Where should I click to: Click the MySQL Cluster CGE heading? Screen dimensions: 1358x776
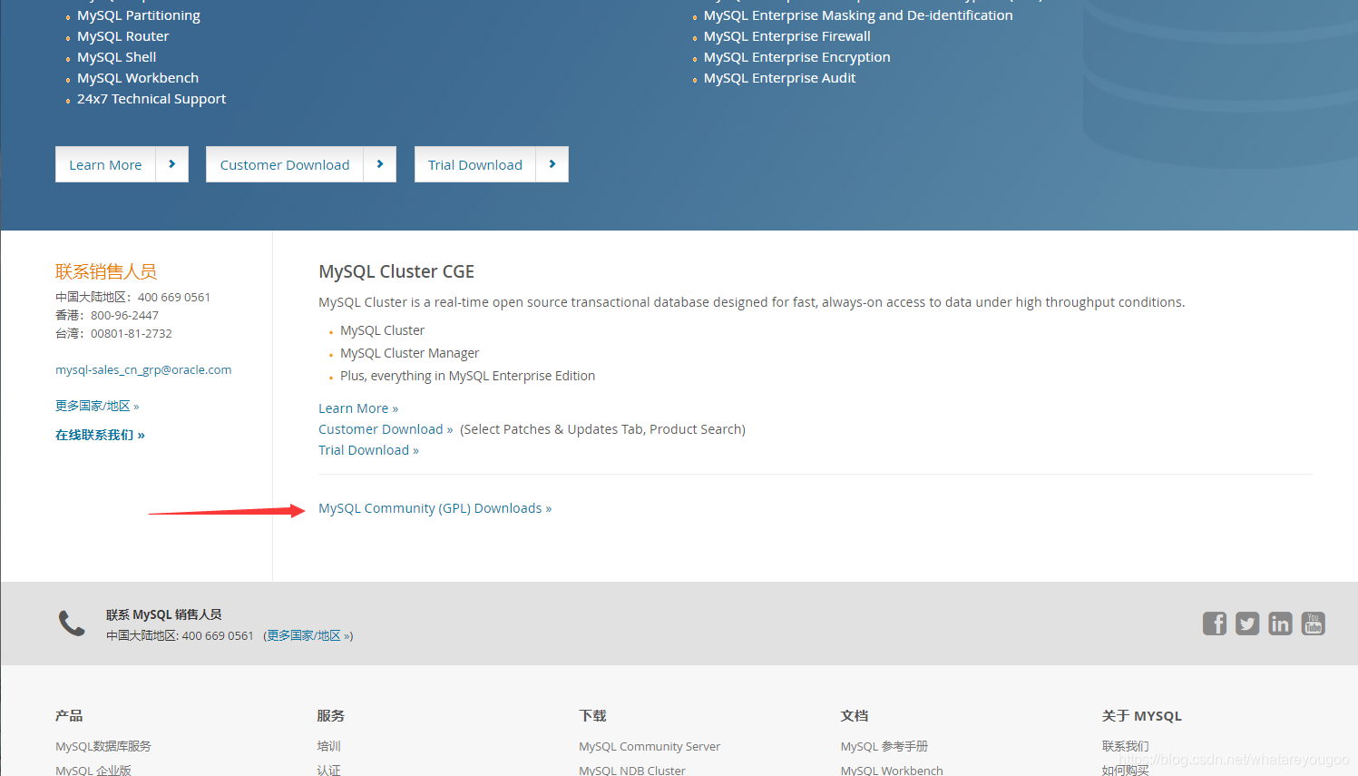[x=396, y=271]
